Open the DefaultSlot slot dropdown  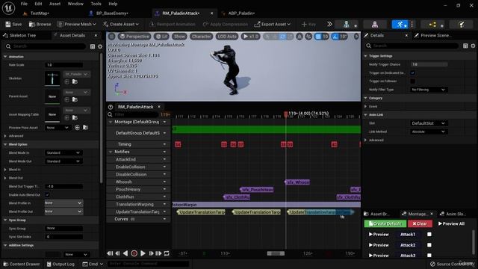(x=428, y=123)
